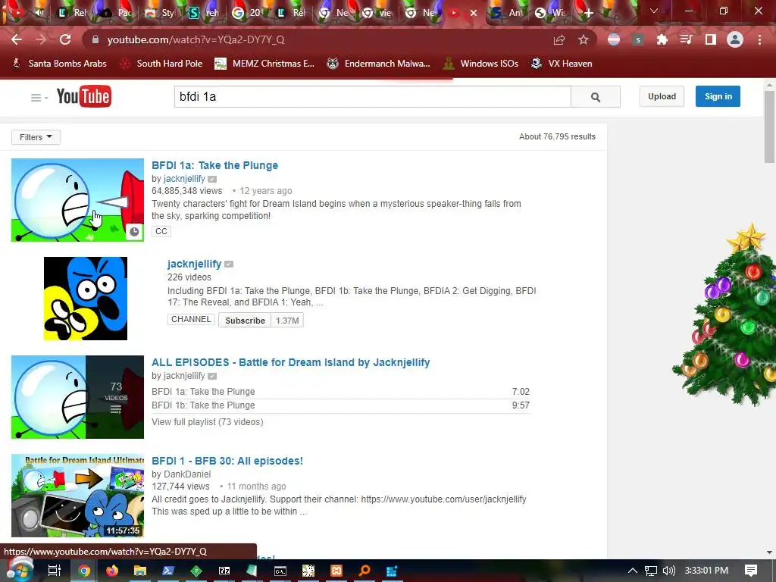776x582 pixels.
Task: Open the media control playlist icon
Action: pyautogui.click(x=687, y=39)
